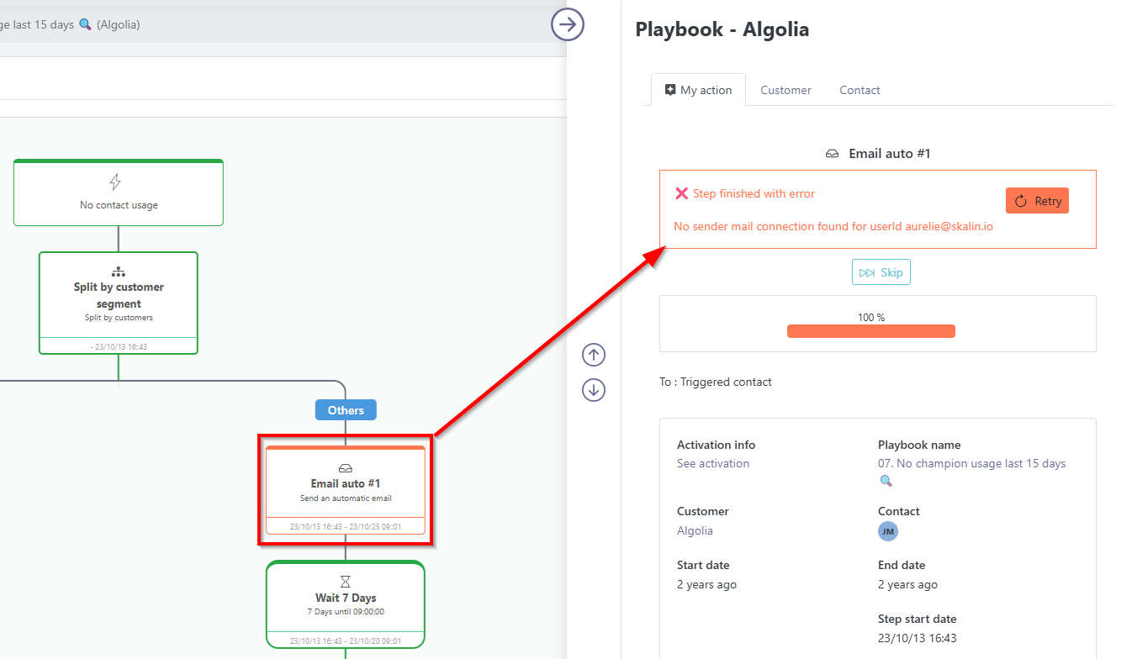Click the up-arrow previous step icon
This screenshot has height=659, width=1132.
click(x=594, y=355)
